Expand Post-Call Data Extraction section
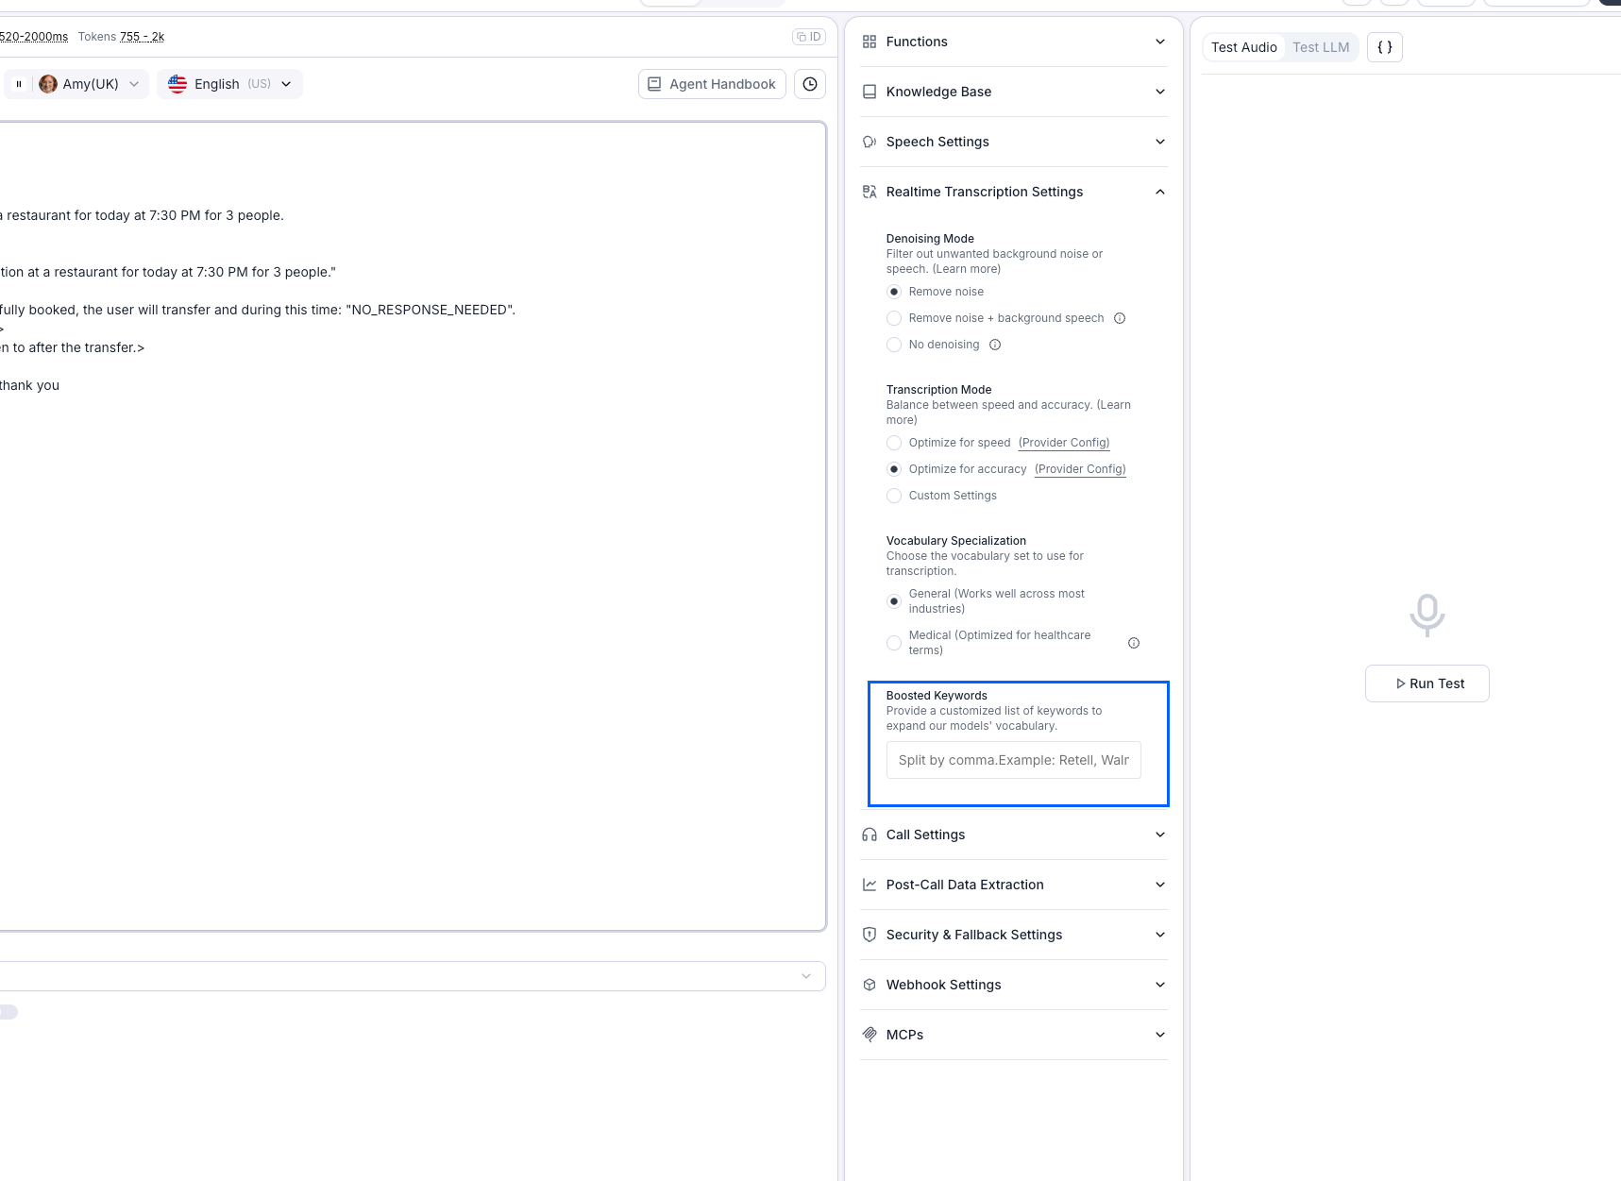 pyautogui.click(x=1014, y=885)
